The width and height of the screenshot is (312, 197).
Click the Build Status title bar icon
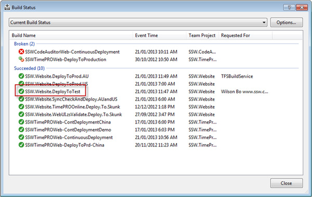point(7,7)
